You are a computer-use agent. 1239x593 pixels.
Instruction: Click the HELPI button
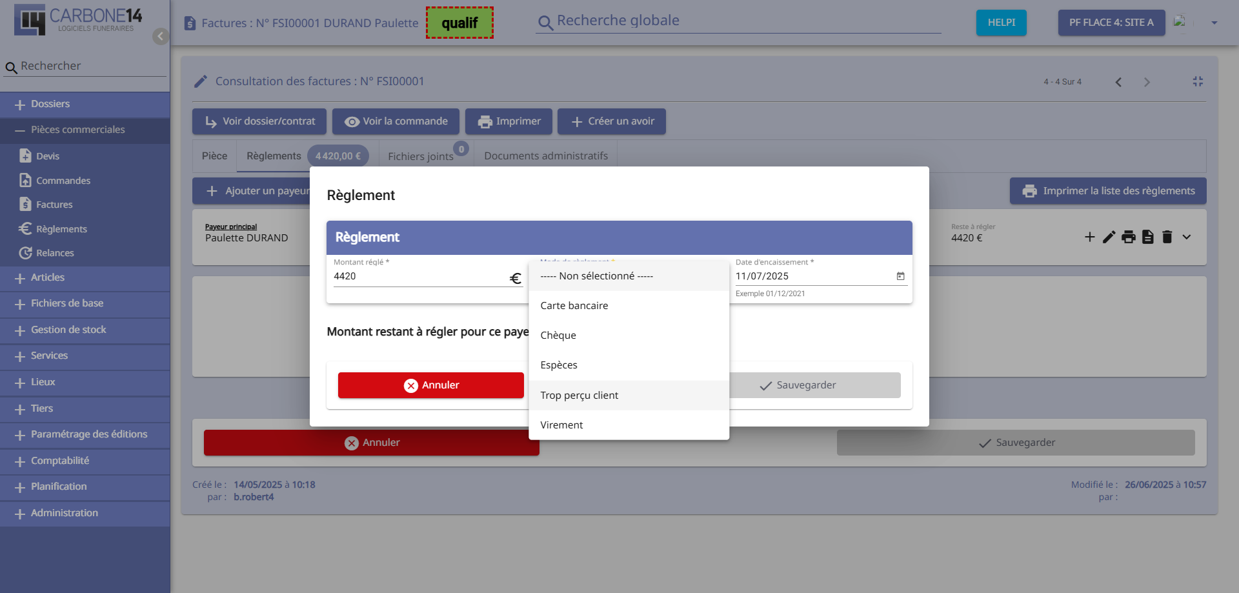(1001, 23)
